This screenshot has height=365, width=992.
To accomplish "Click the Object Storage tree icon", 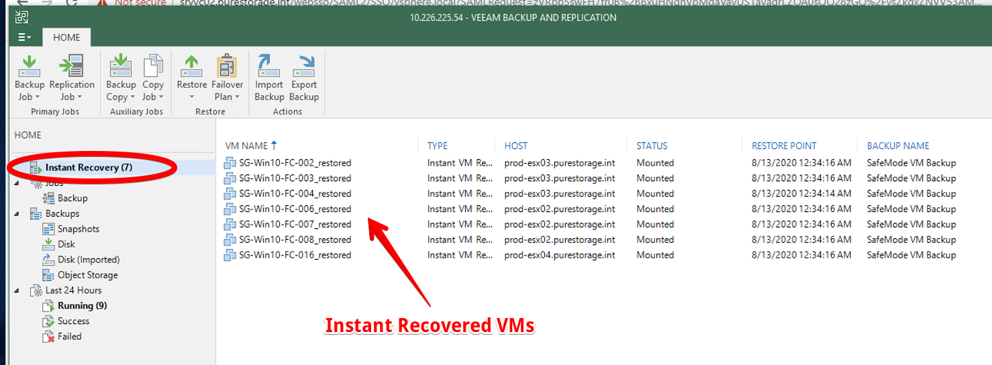I will [48, 275].
